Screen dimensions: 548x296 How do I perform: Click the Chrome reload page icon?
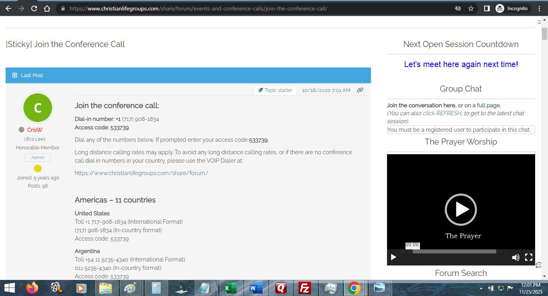(x=34, y=8)
